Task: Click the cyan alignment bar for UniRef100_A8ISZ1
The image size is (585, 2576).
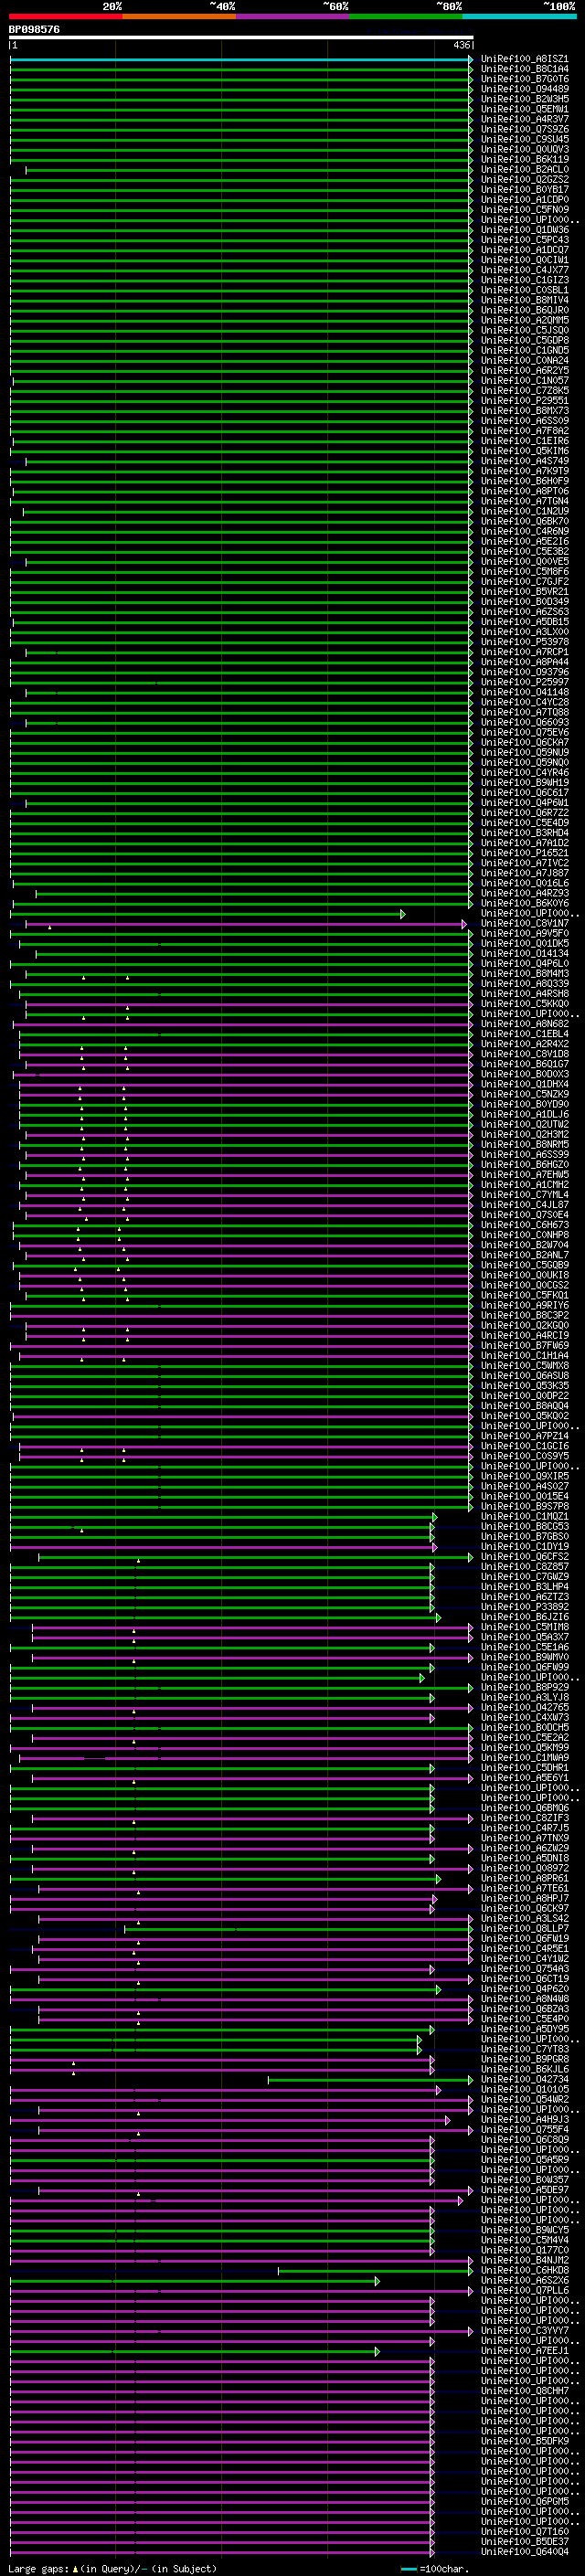Action: click(x=241, y=59)
